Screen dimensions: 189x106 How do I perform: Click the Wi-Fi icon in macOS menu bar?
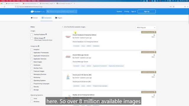tap(173, 1)
